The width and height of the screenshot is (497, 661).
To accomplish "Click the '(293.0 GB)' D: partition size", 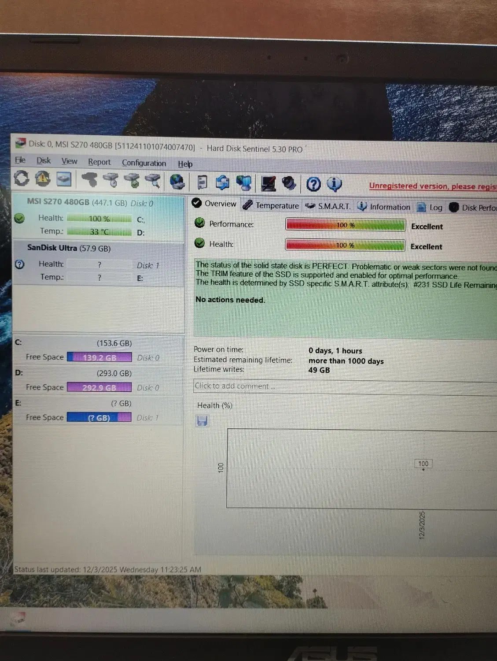I will coord(114,373).
